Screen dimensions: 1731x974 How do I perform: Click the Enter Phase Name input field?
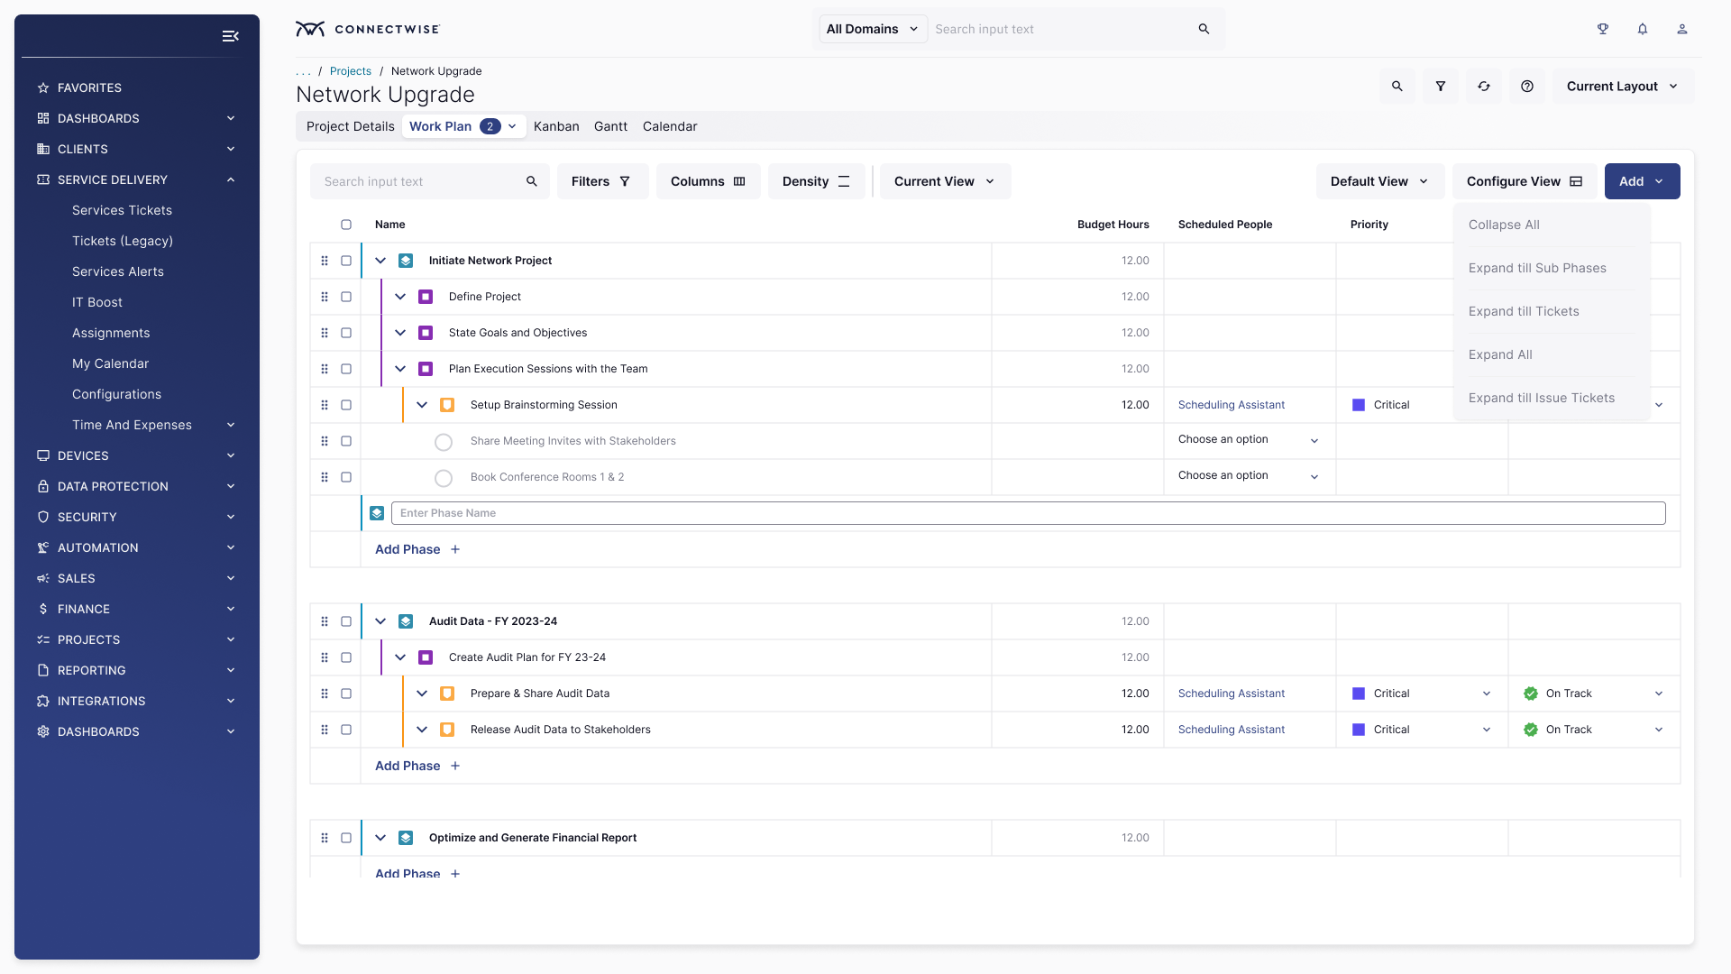tap(1028, 513)
